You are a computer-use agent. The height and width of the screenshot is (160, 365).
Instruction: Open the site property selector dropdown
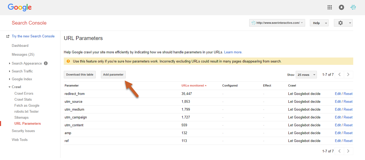277,23
